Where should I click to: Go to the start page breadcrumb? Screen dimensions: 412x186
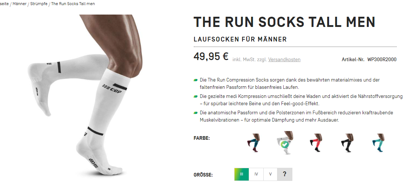4,4
